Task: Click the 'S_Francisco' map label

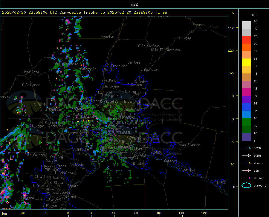Action: pyautogui.click(x=117, y=66)
